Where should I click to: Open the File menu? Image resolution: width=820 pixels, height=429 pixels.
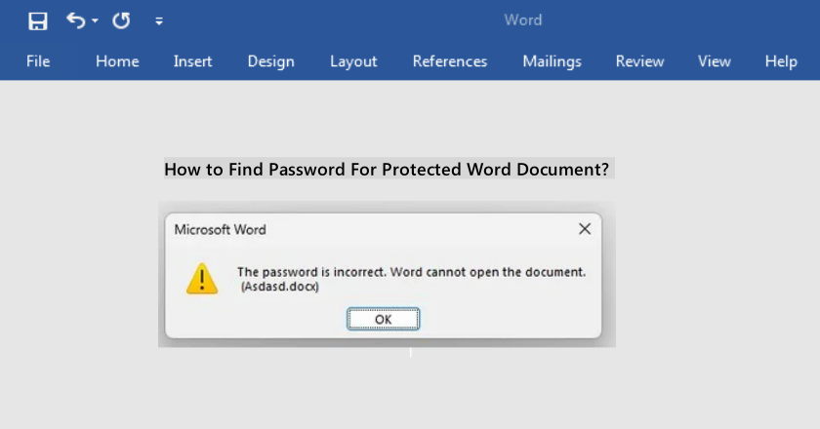tap(38, 61)
